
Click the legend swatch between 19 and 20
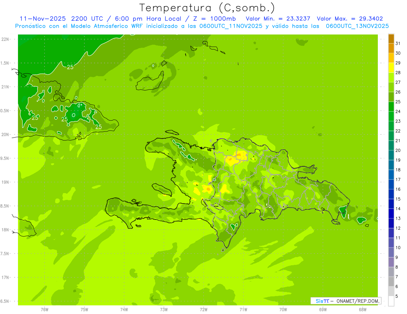pos(391,155)
